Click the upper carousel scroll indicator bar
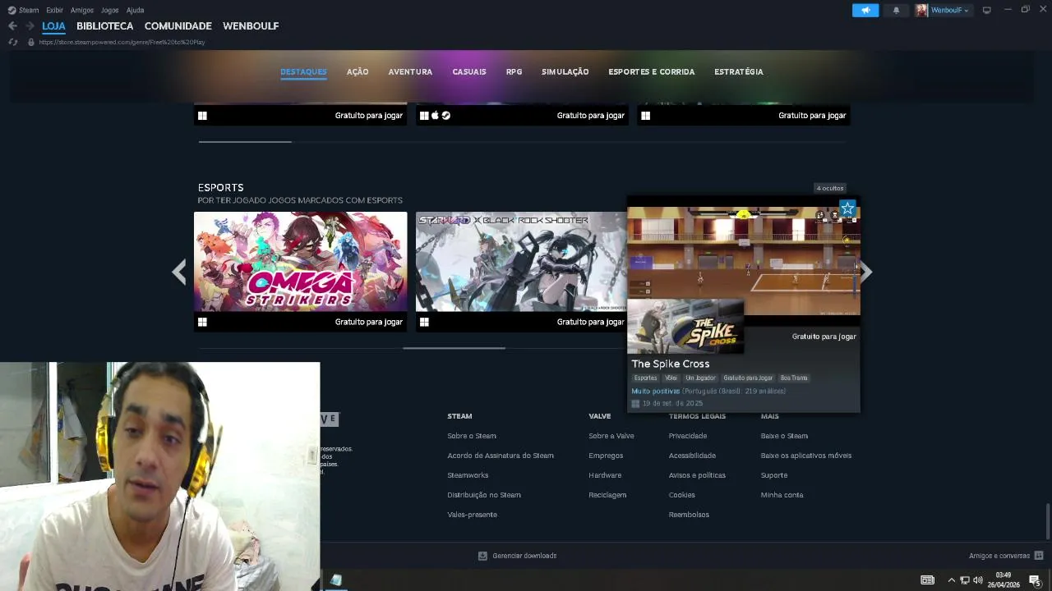This screenshot has width=1052, height=591. click(245, 142)
